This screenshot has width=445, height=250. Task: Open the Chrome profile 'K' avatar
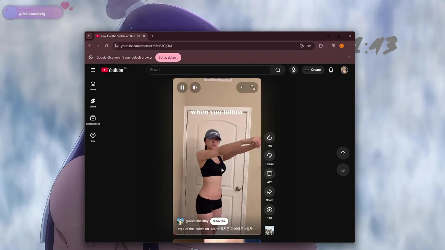(x=342, y=46)
